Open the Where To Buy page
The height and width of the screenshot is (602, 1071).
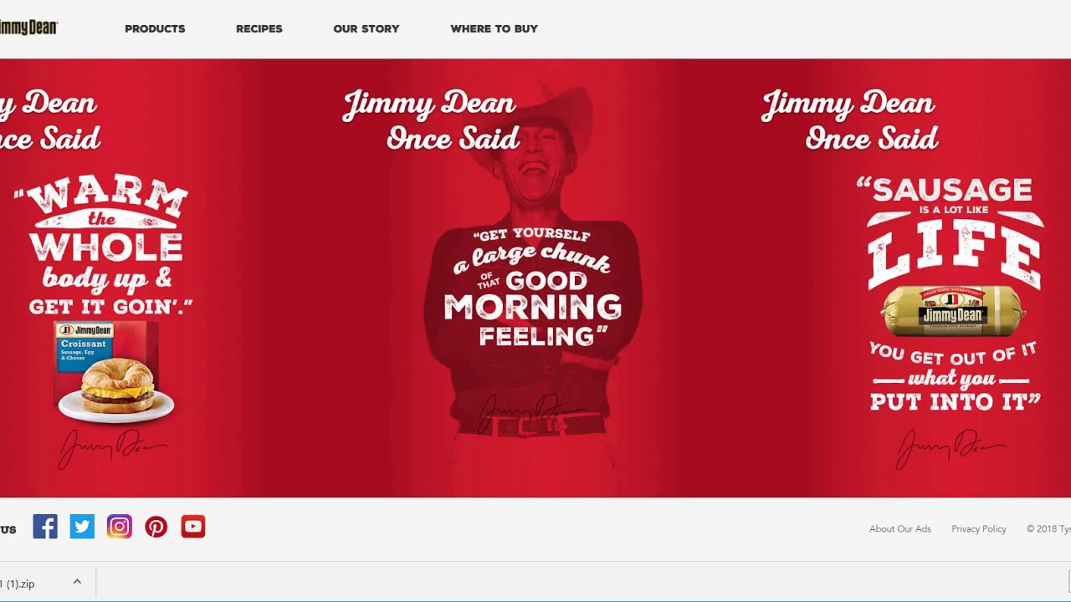(x=494, y=28)
